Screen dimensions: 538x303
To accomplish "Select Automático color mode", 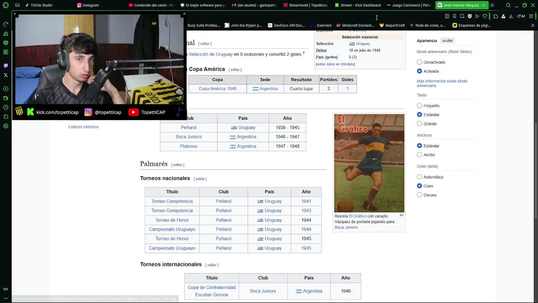I will pos(419,177).
